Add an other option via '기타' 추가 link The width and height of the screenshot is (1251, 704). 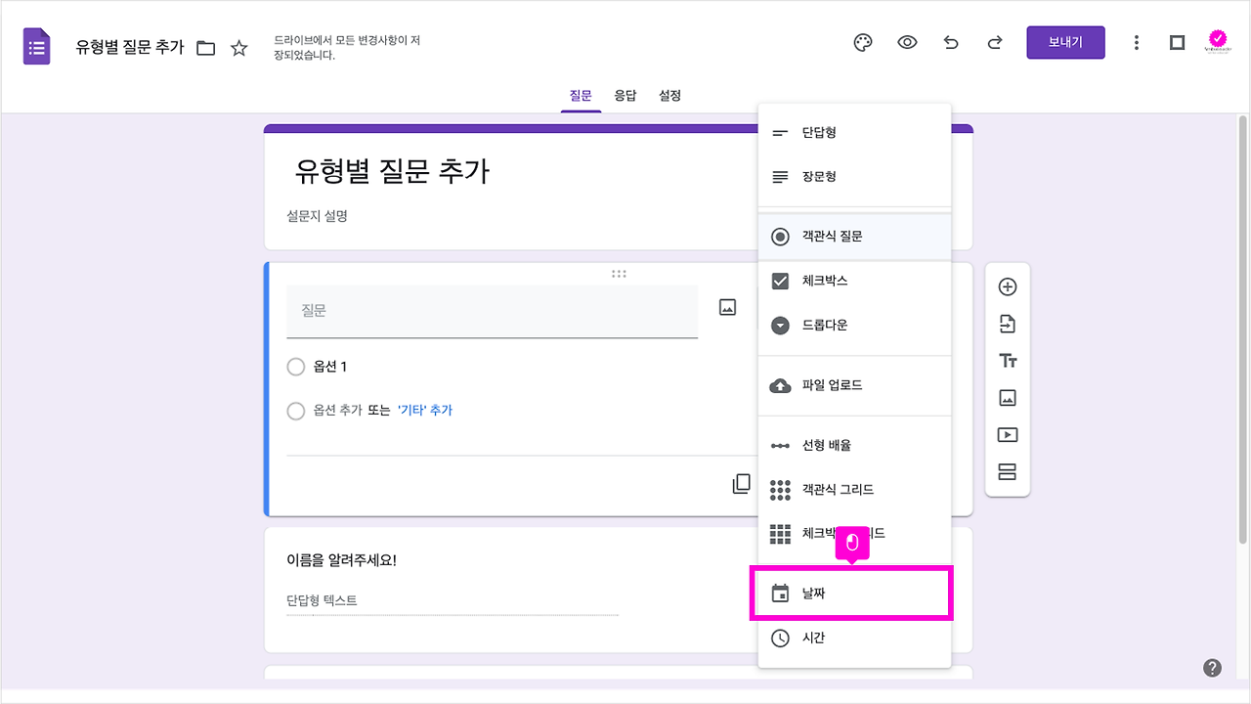(427, 410)
